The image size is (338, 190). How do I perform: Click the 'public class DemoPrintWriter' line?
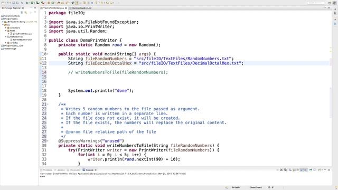[x=85, y=40]
